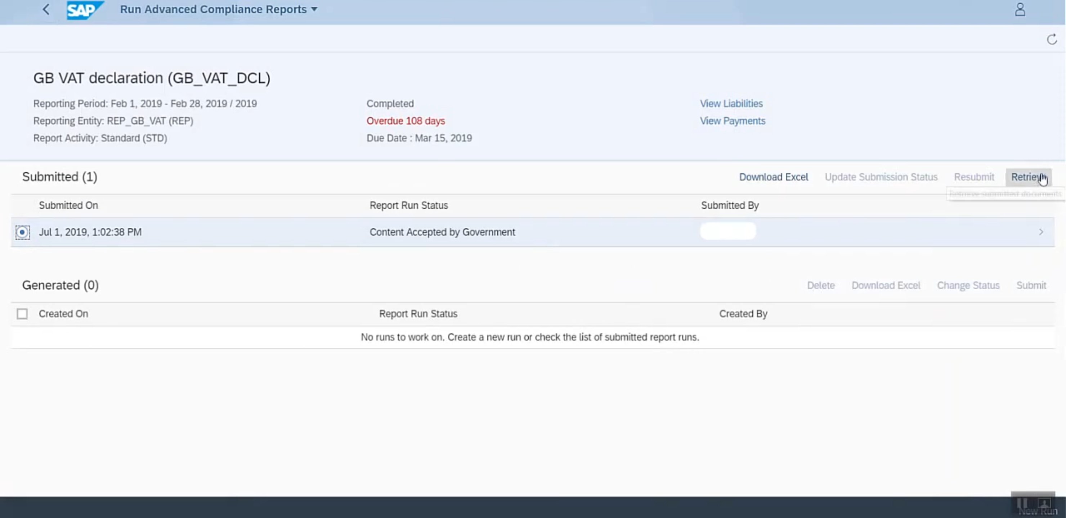
Task: Click the presenter overlay icon
Action: pos(1044,503)
